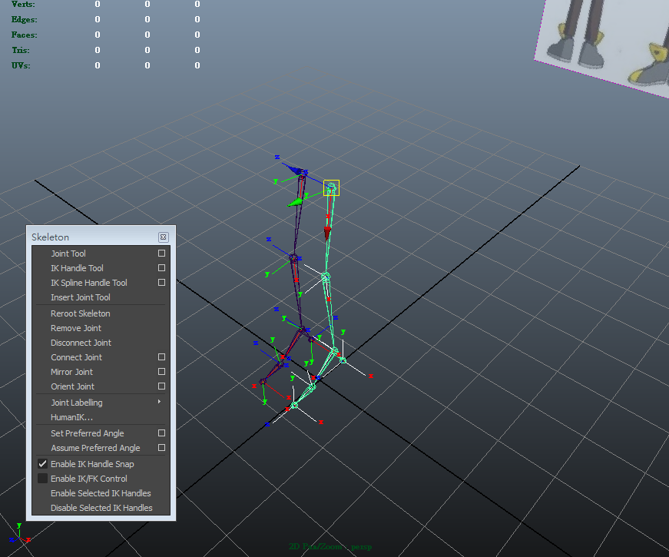Launch HumanIK... from the Skeleton menu
669x557 pixels.
pos(71,417)
